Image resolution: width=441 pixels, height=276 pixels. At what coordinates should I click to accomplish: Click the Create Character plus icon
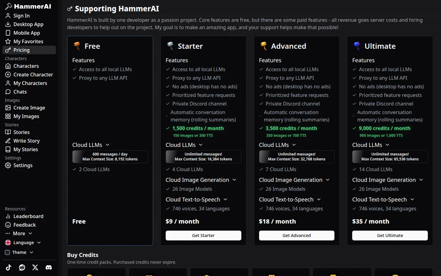pyautogui.click(x=8, y=75)
